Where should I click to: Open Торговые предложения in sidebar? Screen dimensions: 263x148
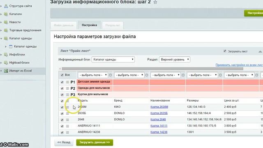[x=25, y=30]
